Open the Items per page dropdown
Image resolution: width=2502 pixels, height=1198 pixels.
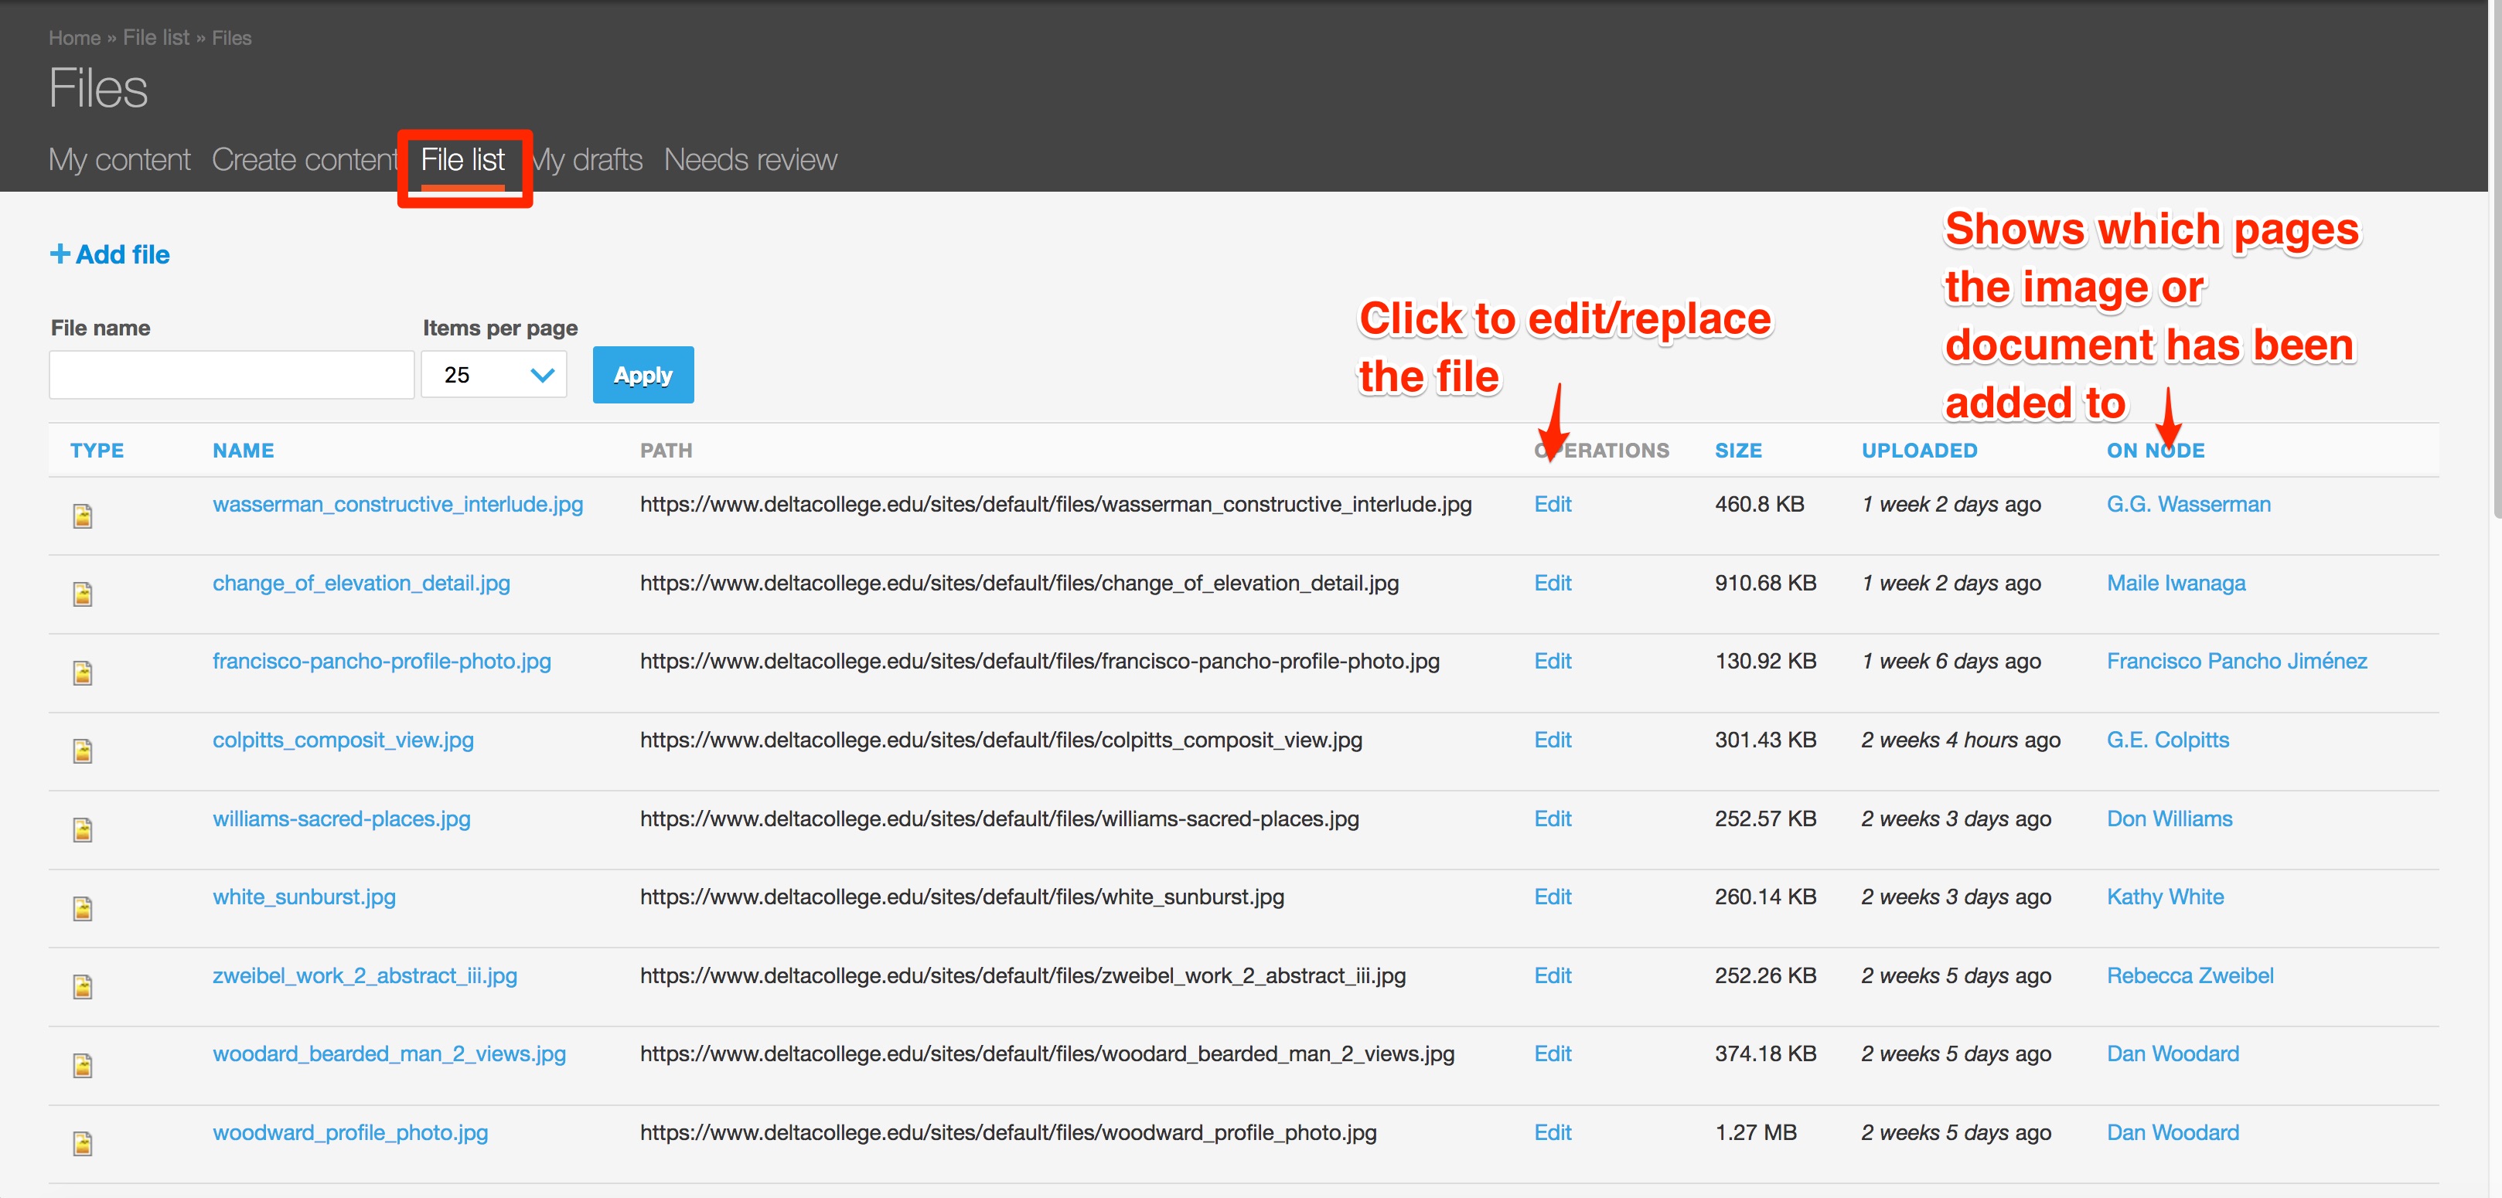494,375
